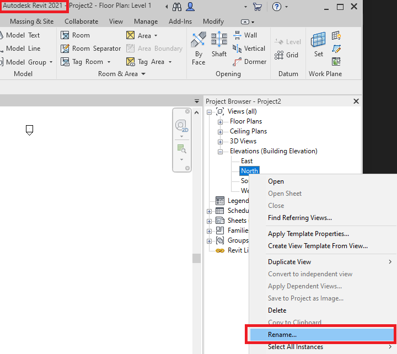The width and height of the screenshot is (397, 354).
Task: Select the Wall opening tool
Action: click(245, 35)
